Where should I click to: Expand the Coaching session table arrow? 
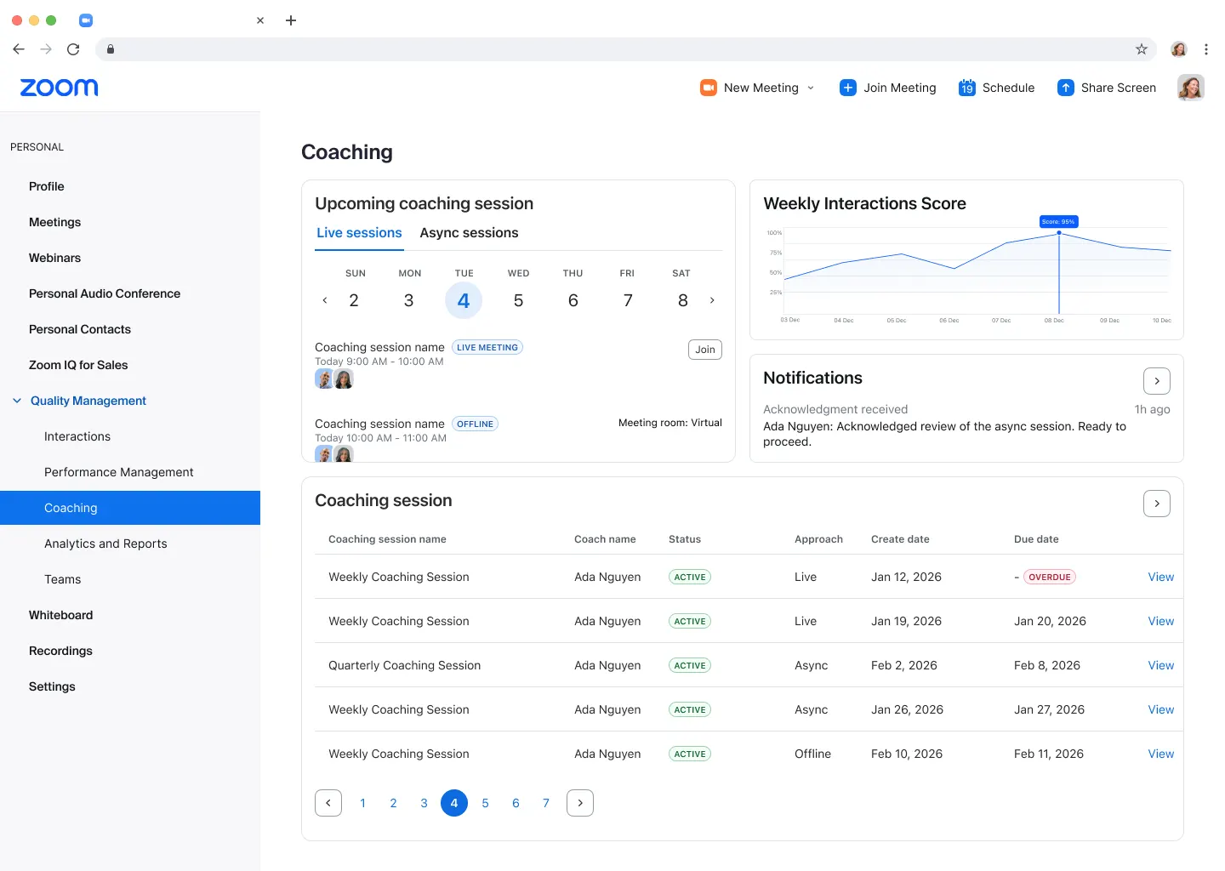click(1156, 504)
